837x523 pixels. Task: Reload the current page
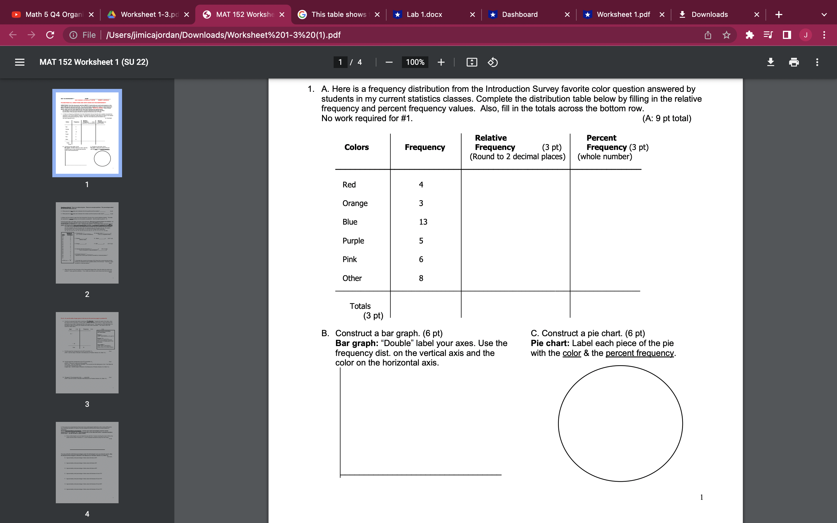point(50,35)
